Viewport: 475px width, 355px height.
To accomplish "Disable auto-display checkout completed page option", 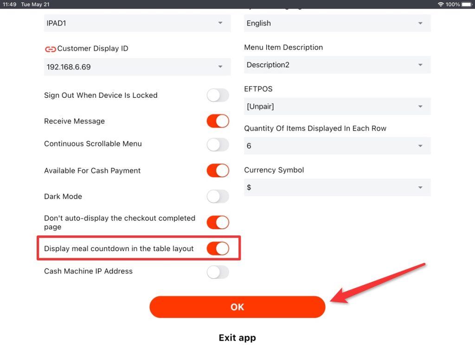I will coord(218,222).
